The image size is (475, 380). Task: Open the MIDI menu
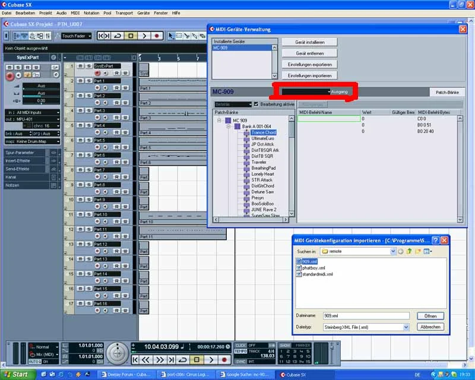click(x=75, y=12)
